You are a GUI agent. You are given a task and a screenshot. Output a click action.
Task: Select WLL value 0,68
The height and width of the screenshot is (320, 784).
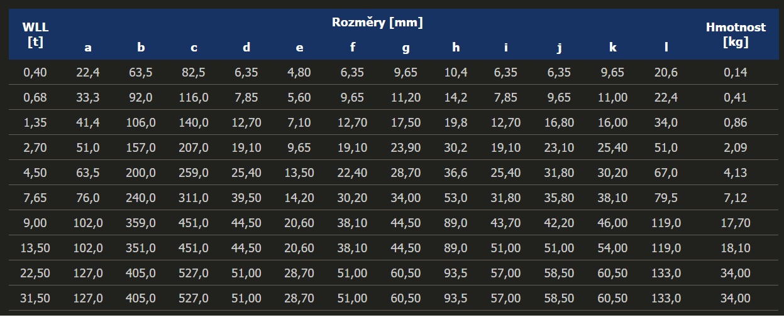tap(35, 97)
